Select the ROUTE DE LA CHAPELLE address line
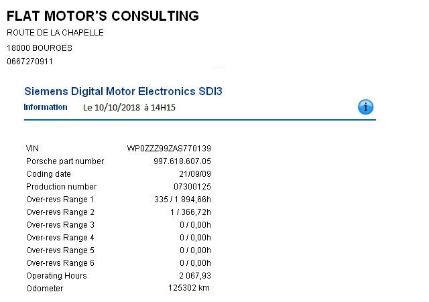The height and width of the screenshot is (302, 429). pyautogui.click(x=55, y=33)
